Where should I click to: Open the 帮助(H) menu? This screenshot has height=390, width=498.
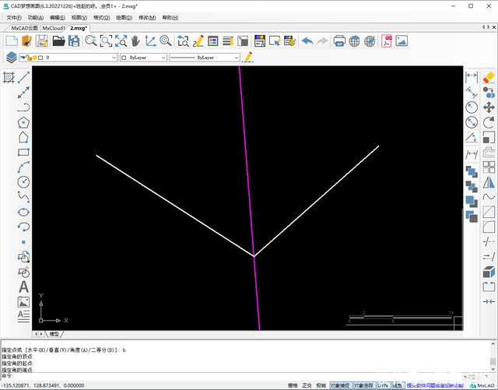pyautogui.click(x=170, y=17)
